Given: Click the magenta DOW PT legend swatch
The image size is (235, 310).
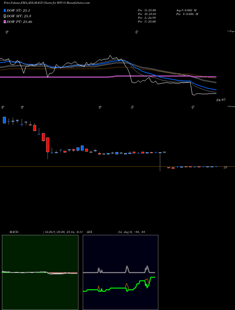Looking at the screenshot, I should point(5,22).
